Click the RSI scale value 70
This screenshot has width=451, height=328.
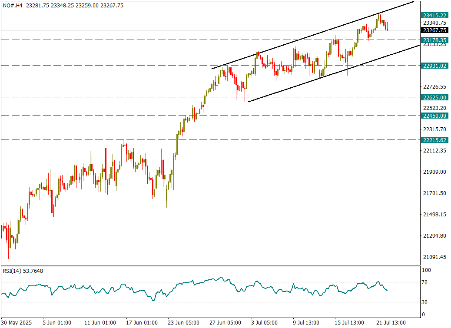[x=424, y=282]
